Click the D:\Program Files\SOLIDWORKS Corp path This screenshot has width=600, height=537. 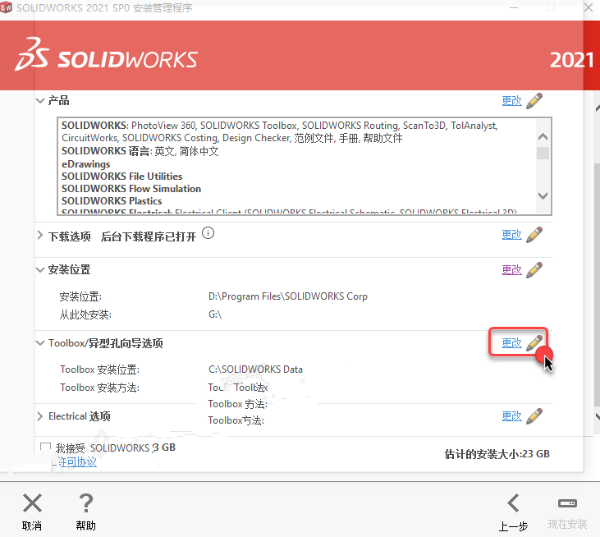click(288, 296)
